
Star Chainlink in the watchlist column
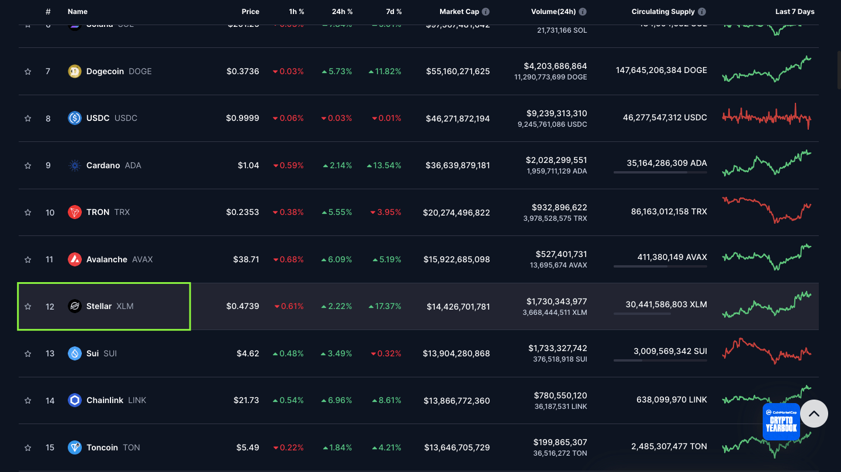click(x=27, y=401)
